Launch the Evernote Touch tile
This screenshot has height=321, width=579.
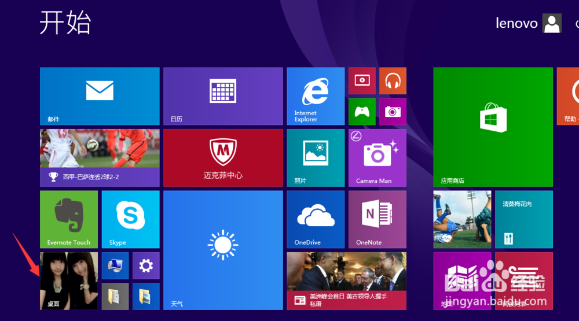69,219
